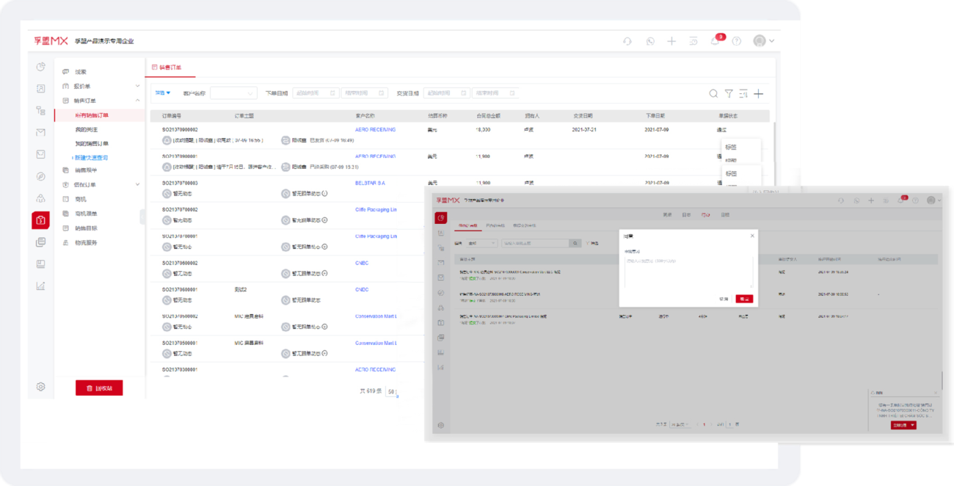Click the 下单日期 start time field
The image size is (954, 486).
tap(316, 93)
